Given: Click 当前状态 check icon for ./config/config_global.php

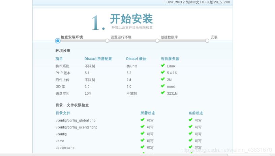Looking at the screenshot, I should pyautogui.click(x=190, y=120).
